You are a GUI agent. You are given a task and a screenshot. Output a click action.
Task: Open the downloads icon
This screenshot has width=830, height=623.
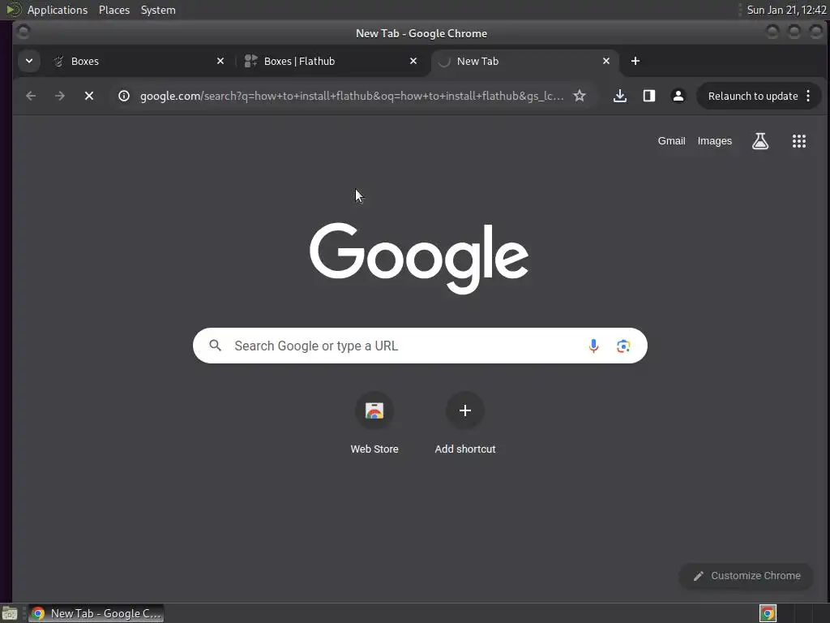(620, 96)
